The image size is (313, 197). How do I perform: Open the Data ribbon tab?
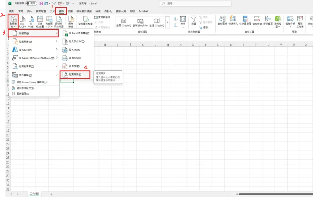[x=61, y=11]
